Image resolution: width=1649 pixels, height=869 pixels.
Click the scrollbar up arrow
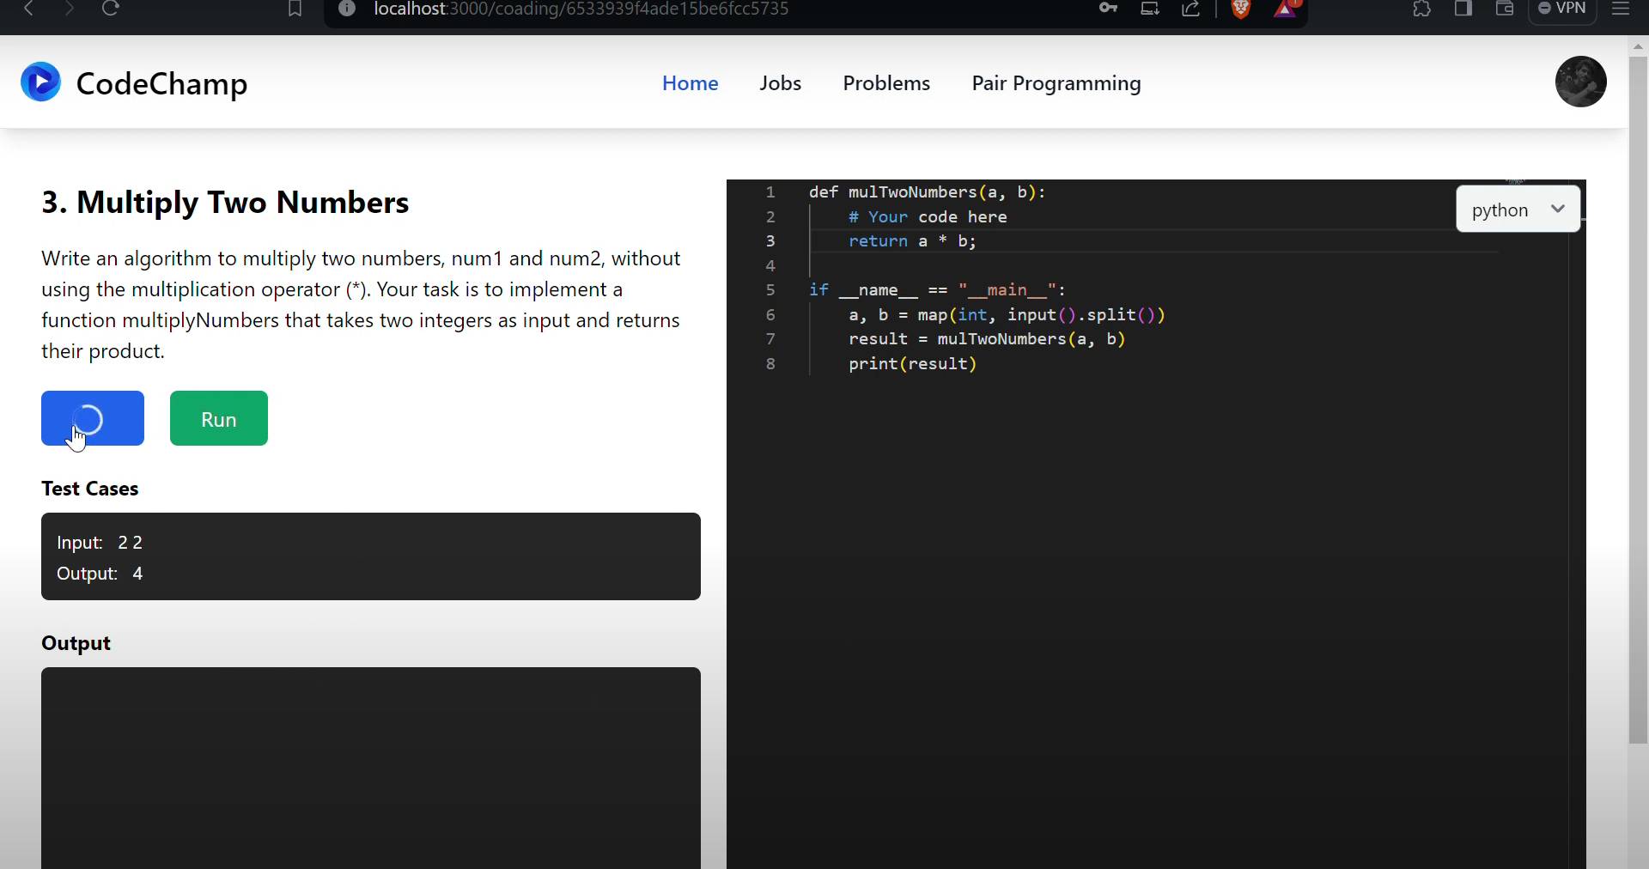tap(1638, 47)
